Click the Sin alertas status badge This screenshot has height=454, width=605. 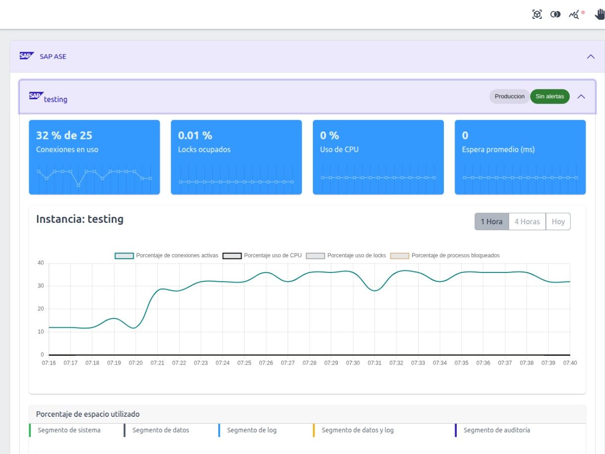549,96
